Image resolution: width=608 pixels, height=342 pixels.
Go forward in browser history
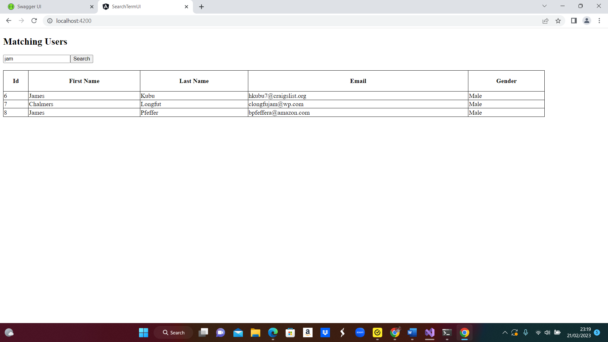(x=21, y=21)
